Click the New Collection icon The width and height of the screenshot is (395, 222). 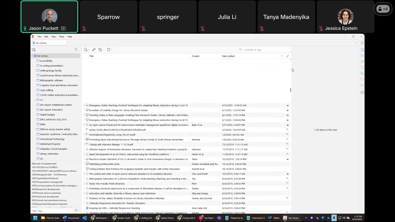click(34, 50)
